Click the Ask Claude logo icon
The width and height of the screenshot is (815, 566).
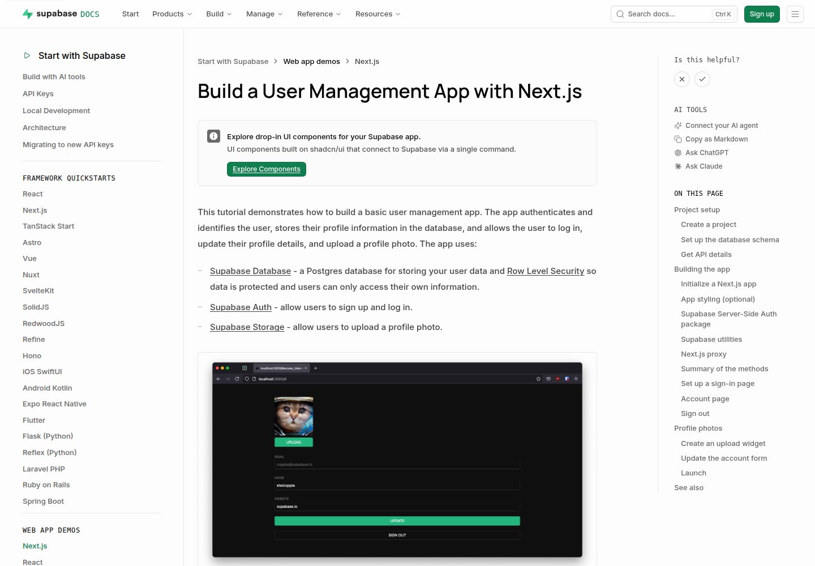678,166
